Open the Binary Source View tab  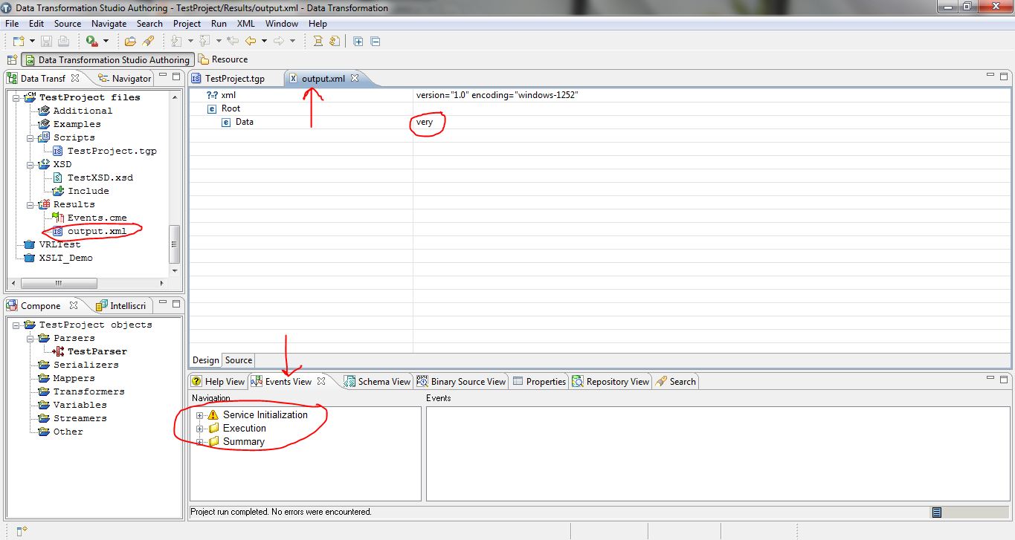[461, 382]
